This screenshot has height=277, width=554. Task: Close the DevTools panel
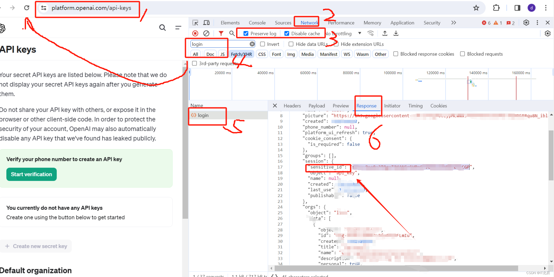click(548, 23)
